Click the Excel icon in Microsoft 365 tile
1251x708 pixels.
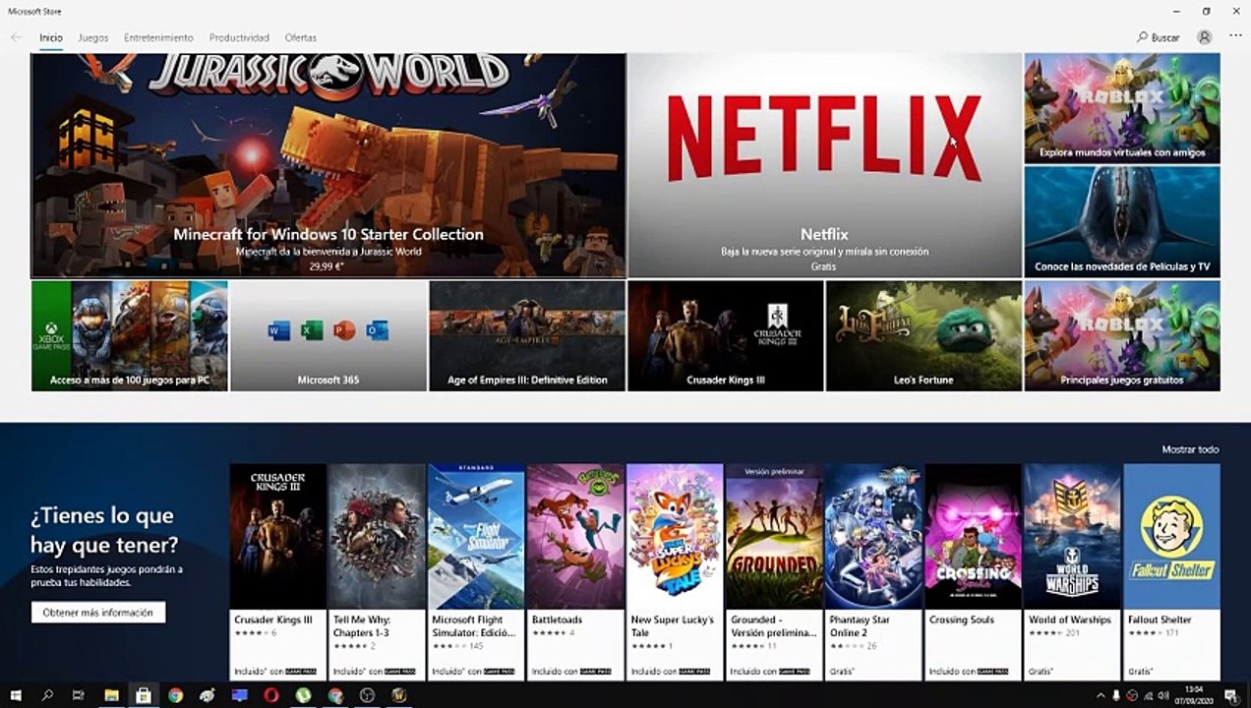pos(312,330)
